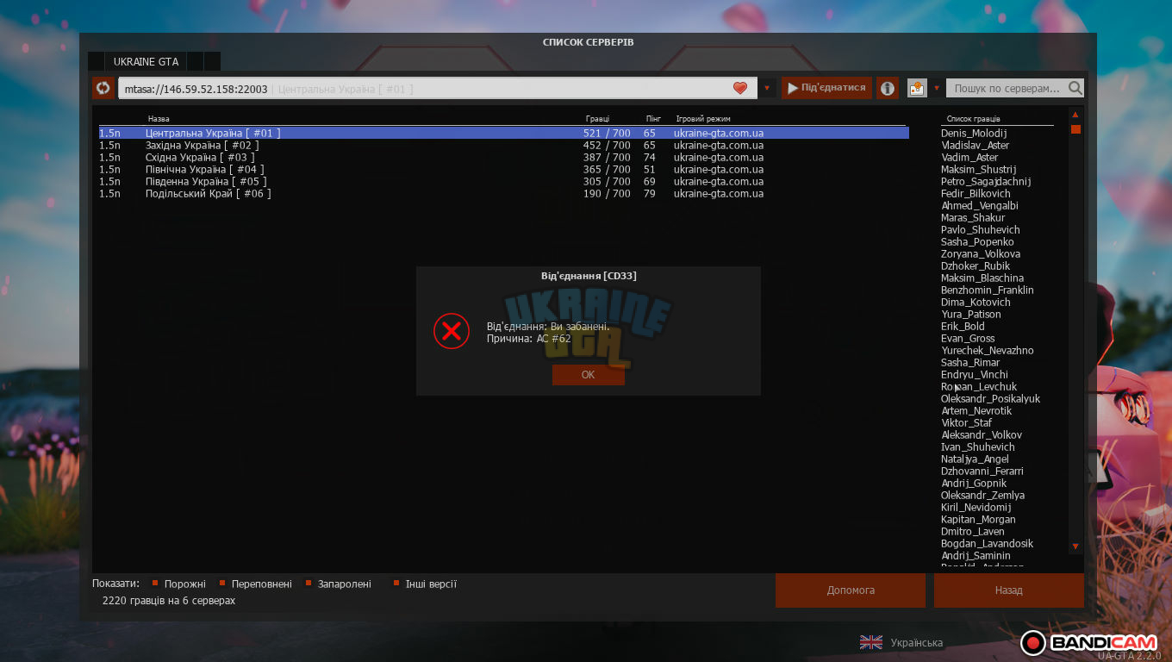Sort servers by the Гравці column header

coord(597,119)
